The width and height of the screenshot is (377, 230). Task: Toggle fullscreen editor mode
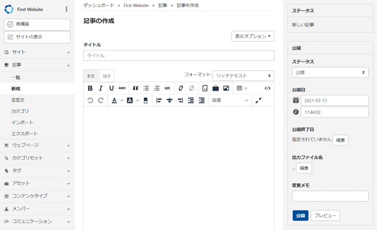tap(259, 101)
